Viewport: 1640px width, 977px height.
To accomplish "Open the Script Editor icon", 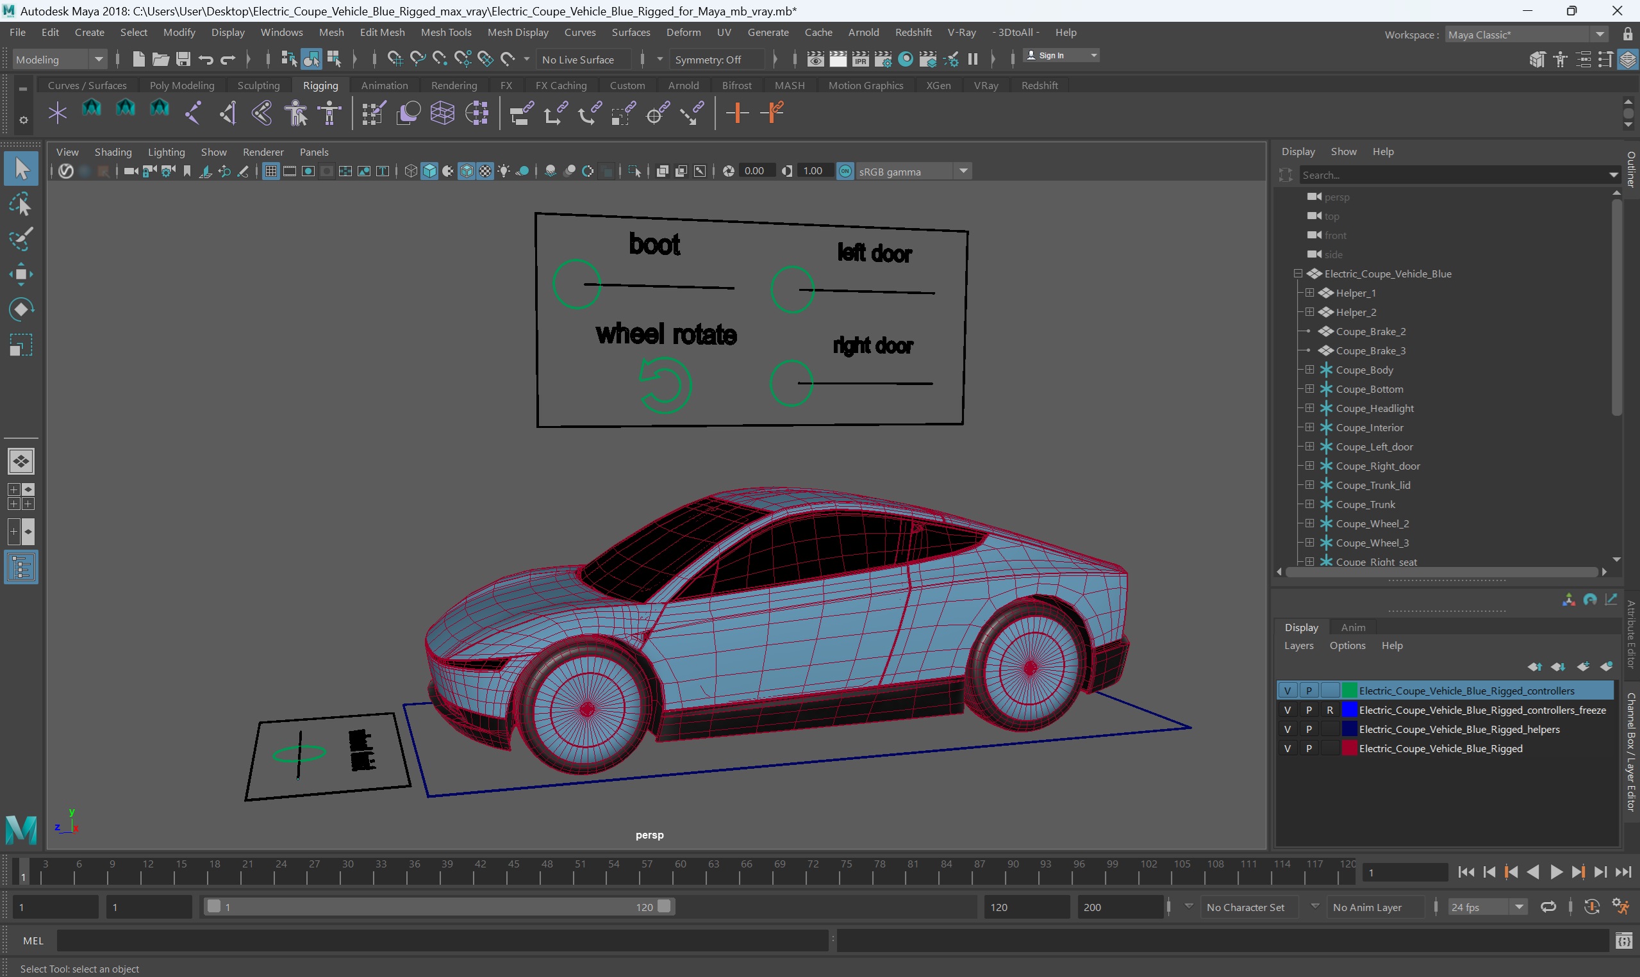I will click(x=1624, y=940).
